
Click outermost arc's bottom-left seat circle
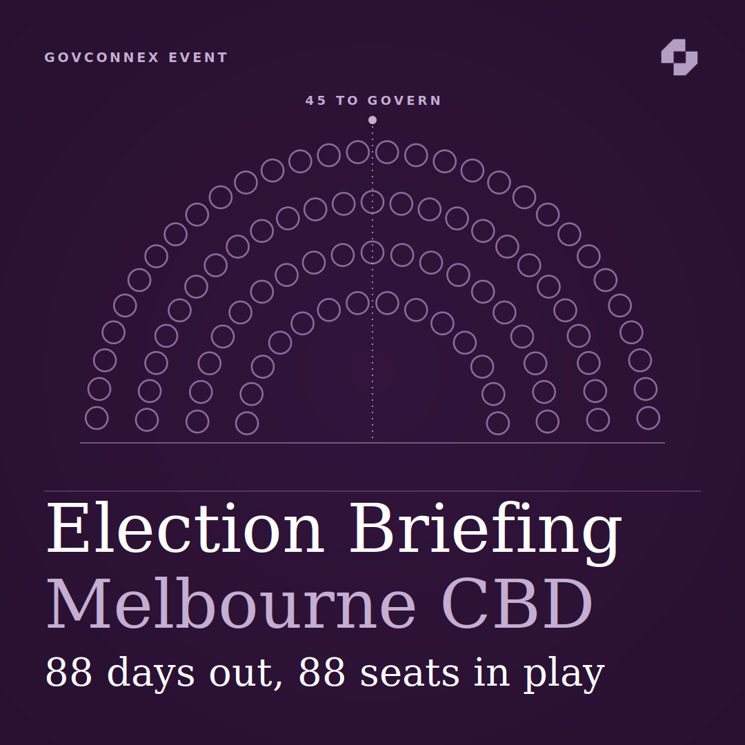click(x=97, y=418)
